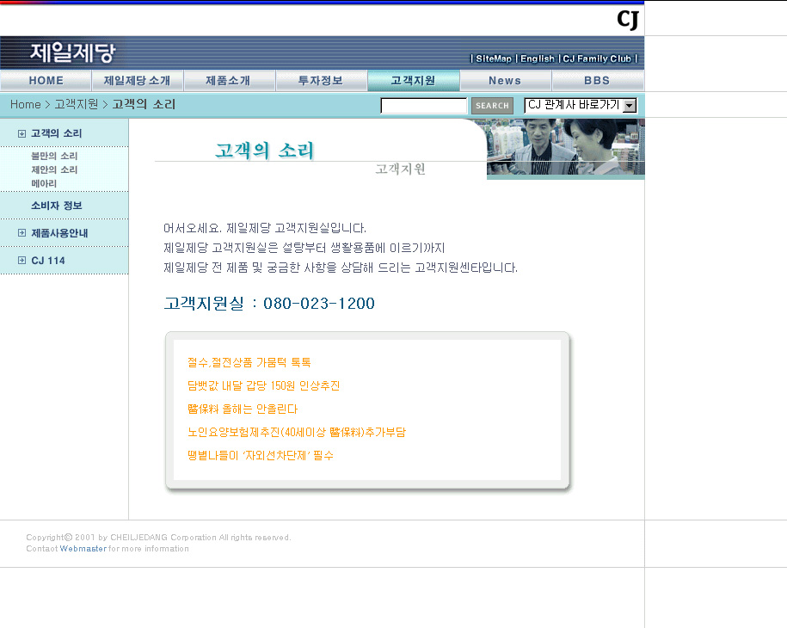Screen dimensions: 787x628
Task: Focus the search text field
Action: pos(424,106)
